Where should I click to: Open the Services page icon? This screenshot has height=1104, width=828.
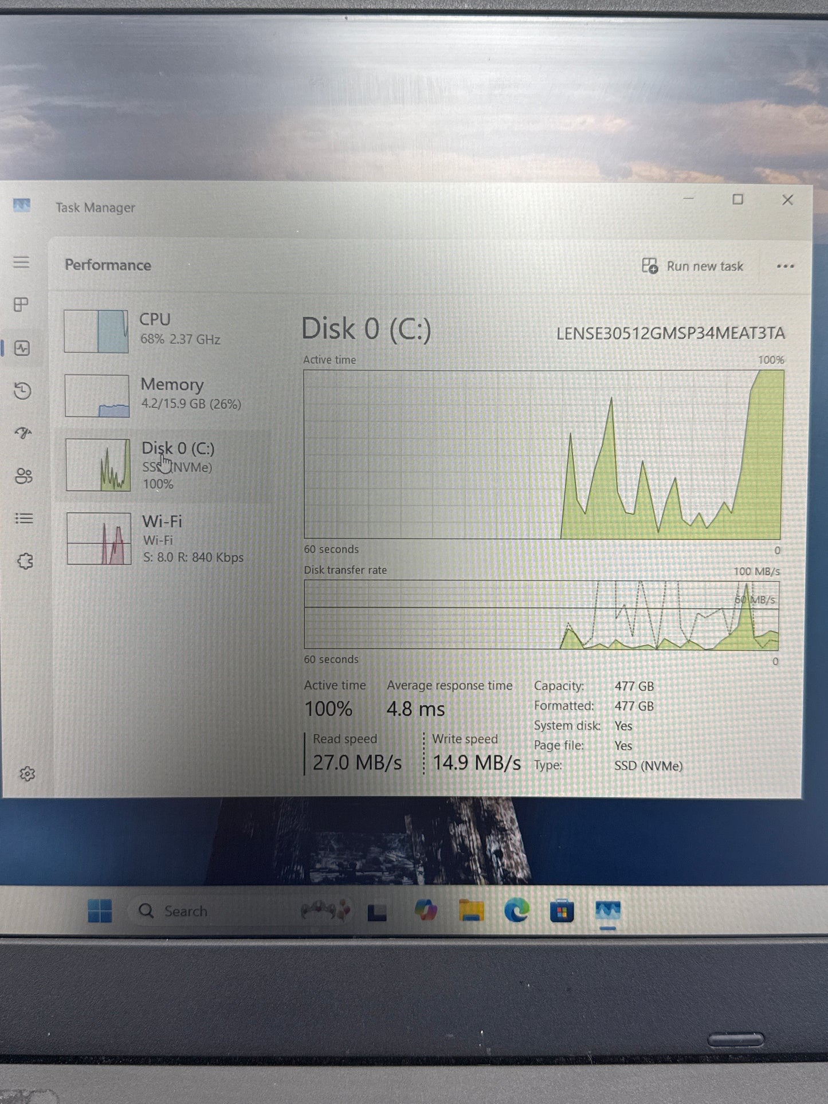(x=25, y=561)
